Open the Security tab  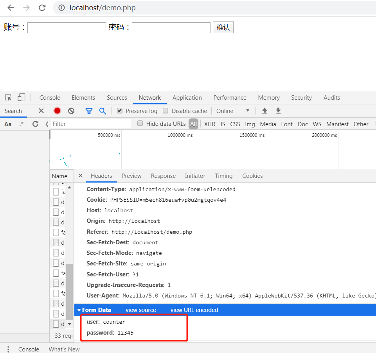click(301, 98)
